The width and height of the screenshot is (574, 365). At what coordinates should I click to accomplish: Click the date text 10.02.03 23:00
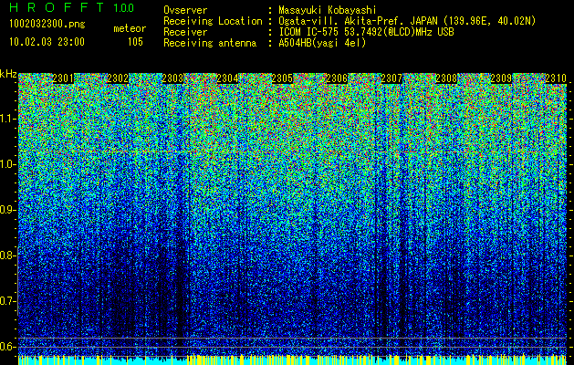pos(47,42)
